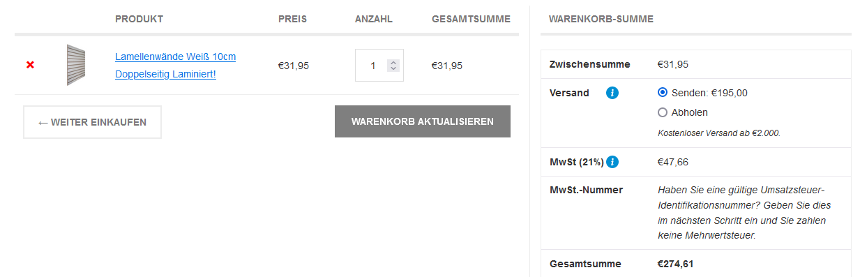Click the Umsatzsteuer-Identifikationsnummer hint text

point(744,213)
